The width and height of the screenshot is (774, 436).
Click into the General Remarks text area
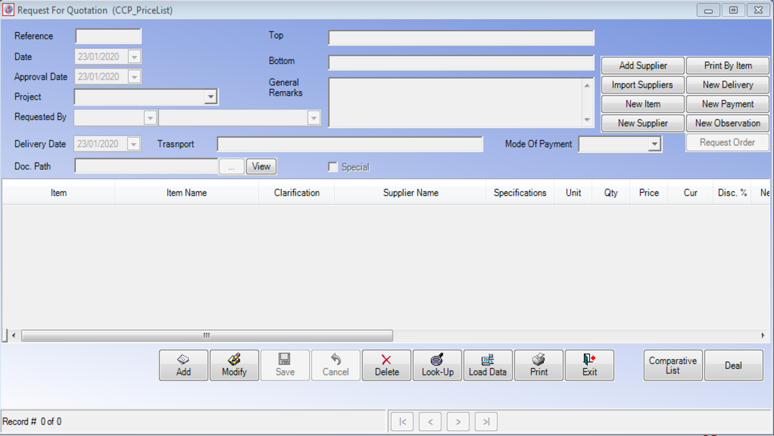click(x=455, y=103)
